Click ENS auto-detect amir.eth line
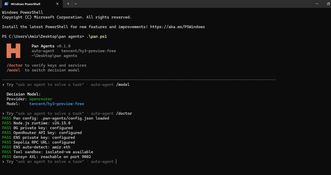The height and width of the screenshot is (175, 331). coord(36,147)
